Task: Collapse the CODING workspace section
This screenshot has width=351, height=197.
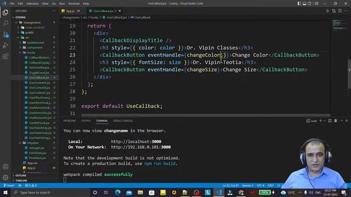Action: (x=20, y=17)
